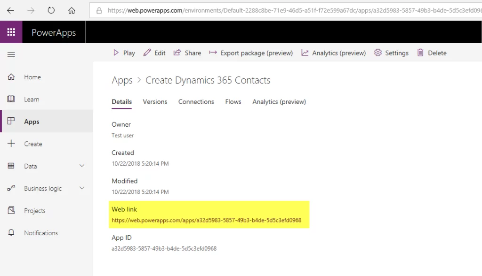482x276 pixels.
Task: Click the browser address bar URL
Action: pos(295,10)
